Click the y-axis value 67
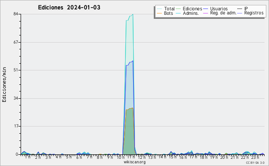 [16, 42]
